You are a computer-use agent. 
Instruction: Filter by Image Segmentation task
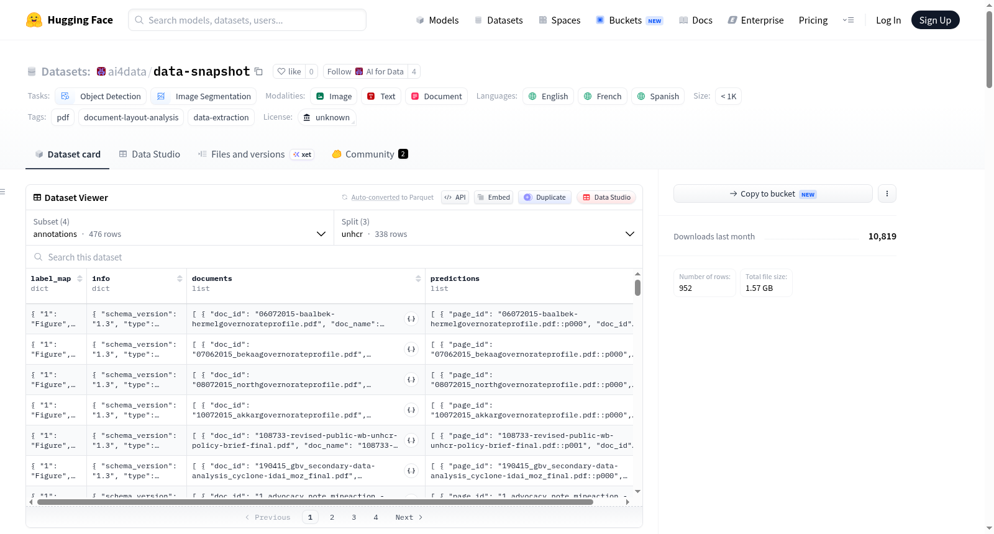point(203,96)
